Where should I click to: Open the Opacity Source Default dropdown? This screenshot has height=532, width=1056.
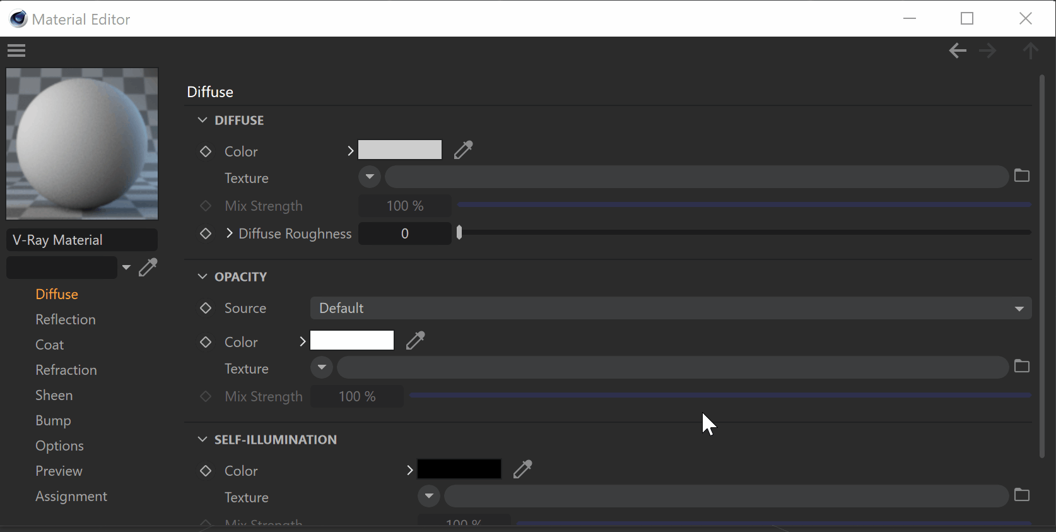tap(671, 308)
